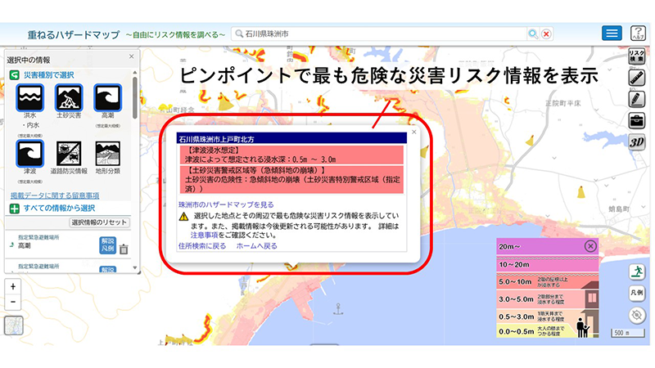Screen dimensions: 655x368
Task: Click the 住所検索に戻る link
Action: pyautogui.click(x=202, y=246)
